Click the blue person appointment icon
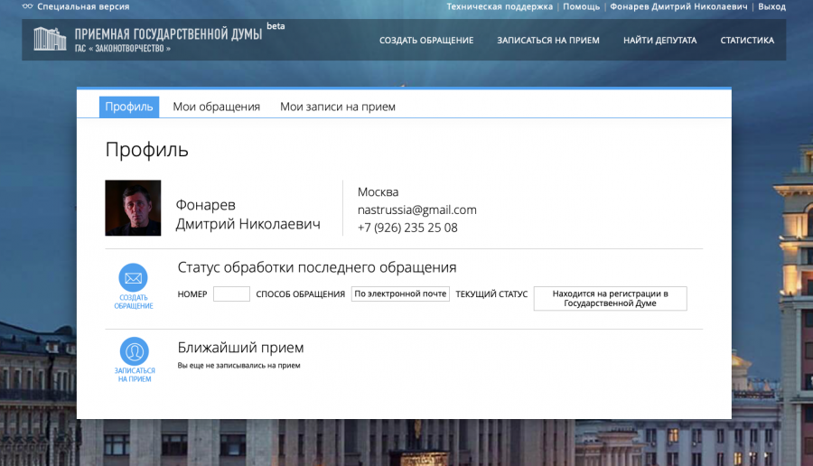 coord(135,351)
